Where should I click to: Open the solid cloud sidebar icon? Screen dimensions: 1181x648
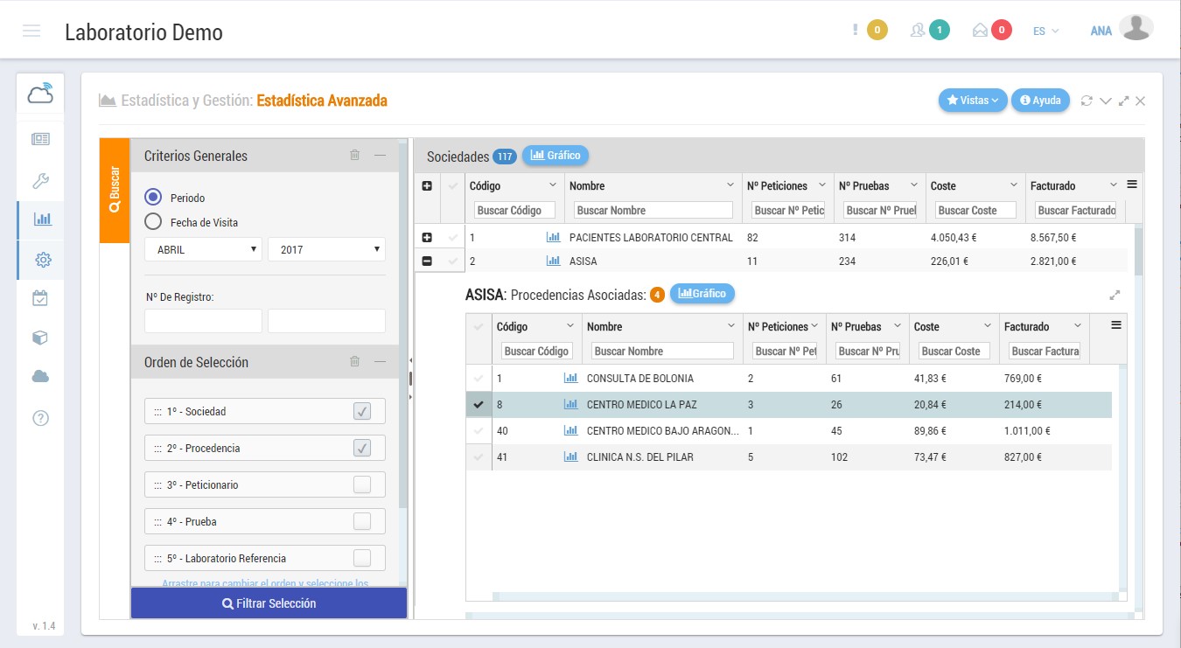click(x=40, y=377)
